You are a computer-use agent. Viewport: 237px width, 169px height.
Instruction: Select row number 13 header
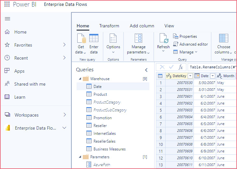[x=161, y=165]
